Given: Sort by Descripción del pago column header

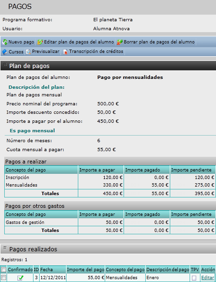Looking at the screenshot, I should coord(168,270).
